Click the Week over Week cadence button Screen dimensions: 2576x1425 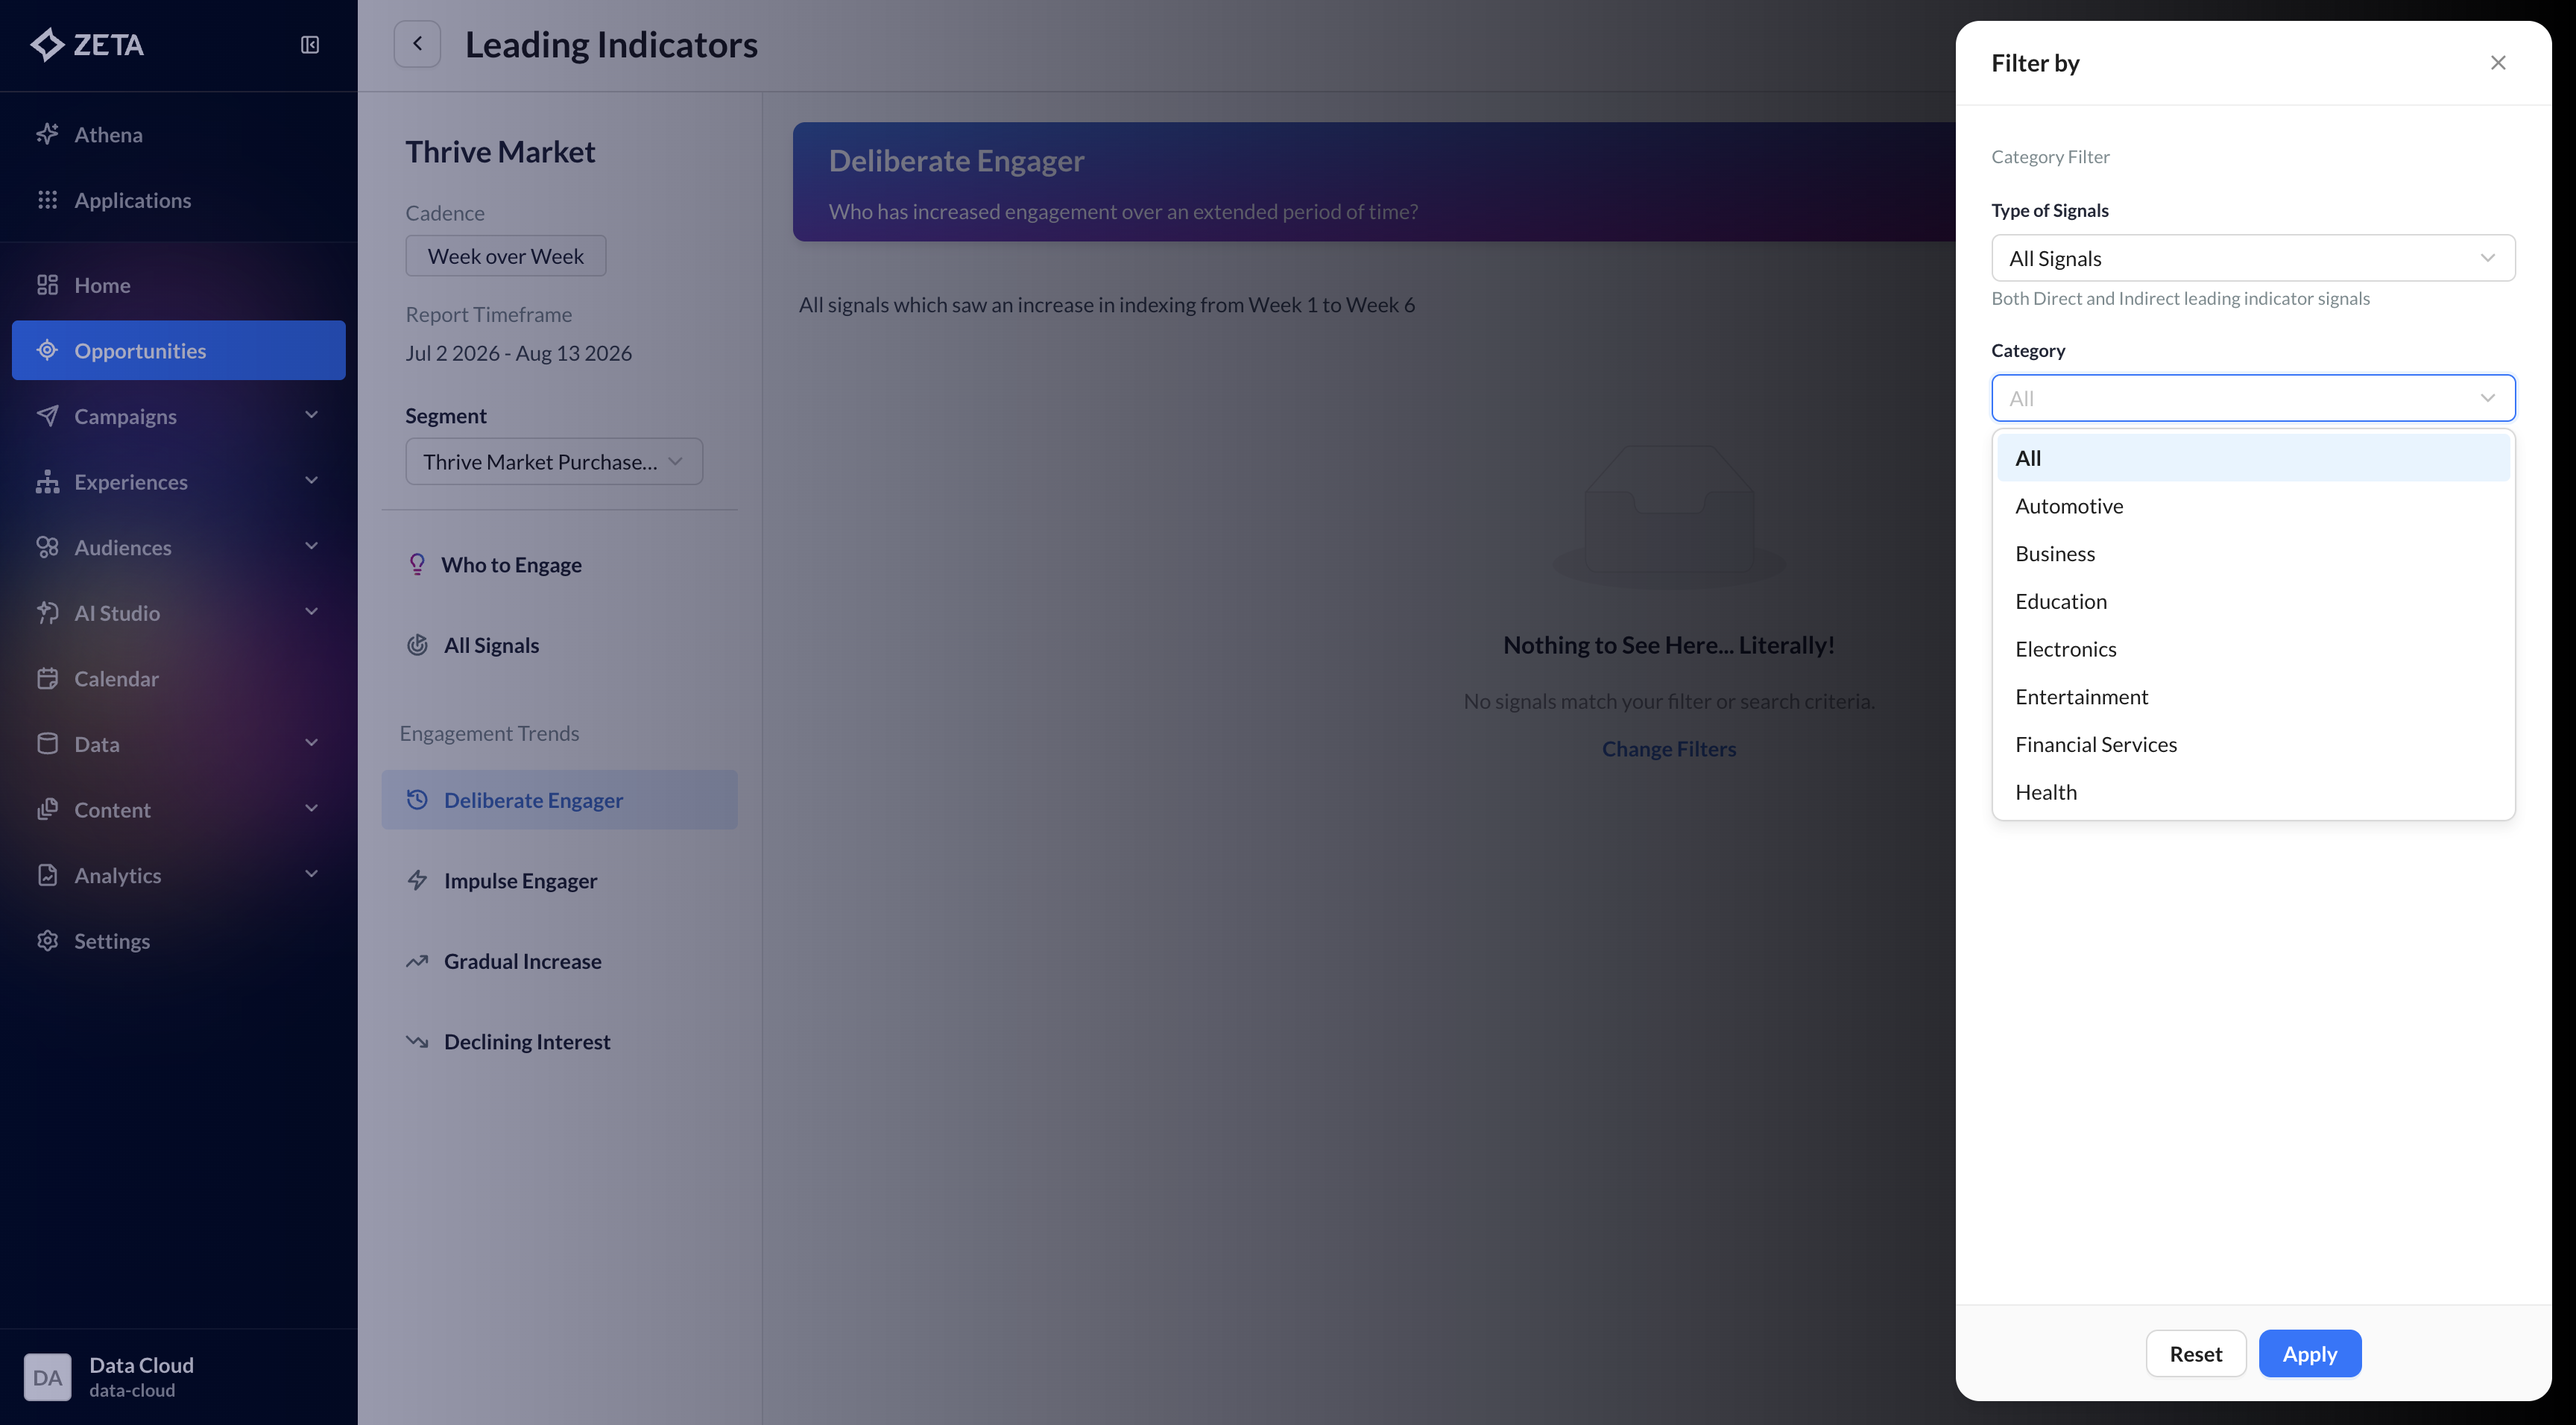(506, 256)
